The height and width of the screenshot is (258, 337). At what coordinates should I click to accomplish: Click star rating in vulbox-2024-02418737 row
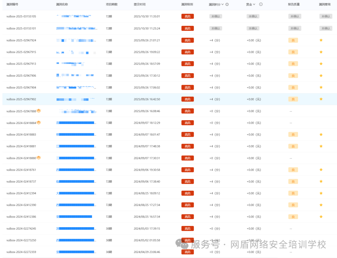[x=321, y=181]
